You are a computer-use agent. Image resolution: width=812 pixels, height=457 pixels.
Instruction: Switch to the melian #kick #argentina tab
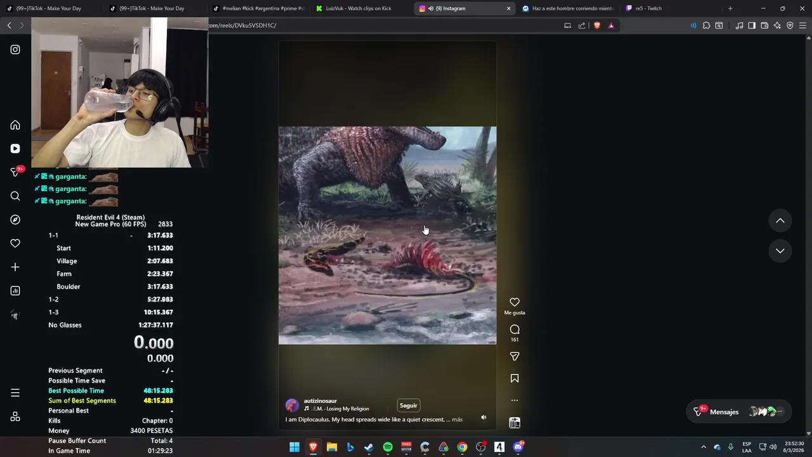(x=258, y=8)
